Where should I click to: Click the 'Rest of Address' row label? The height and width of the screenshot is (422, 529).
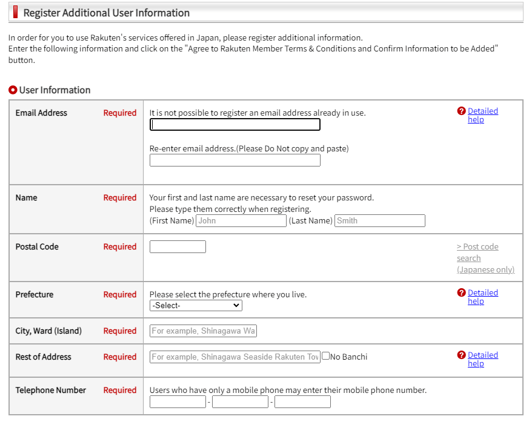[43, 357]
